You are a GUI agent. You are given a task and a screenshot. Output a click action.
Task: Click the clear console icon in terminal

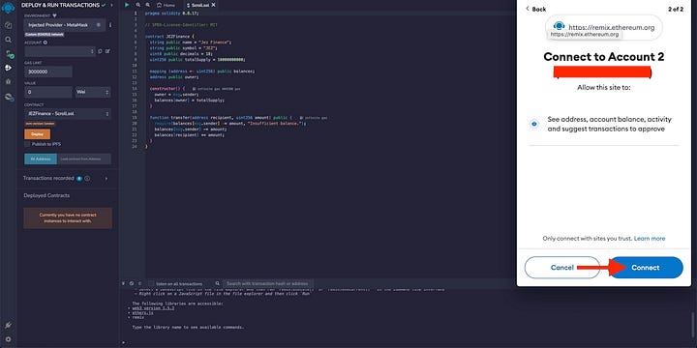click(132, 283)
